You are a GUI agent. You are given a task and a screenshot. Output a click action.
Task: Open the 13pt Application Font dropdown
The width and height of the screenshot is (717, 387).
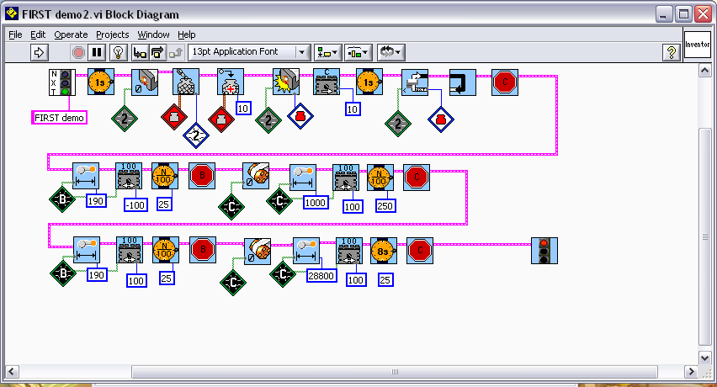(x=249, y=52)
